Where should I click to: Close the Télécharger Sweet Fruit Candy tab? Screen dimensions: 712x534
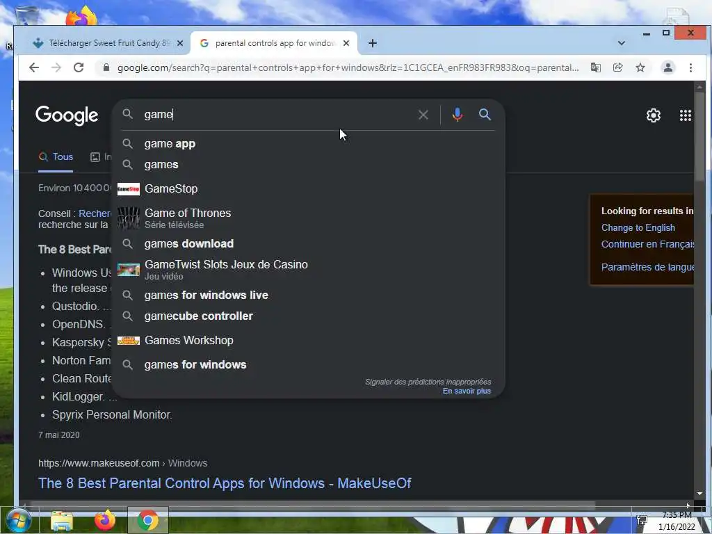pos(180,43)
